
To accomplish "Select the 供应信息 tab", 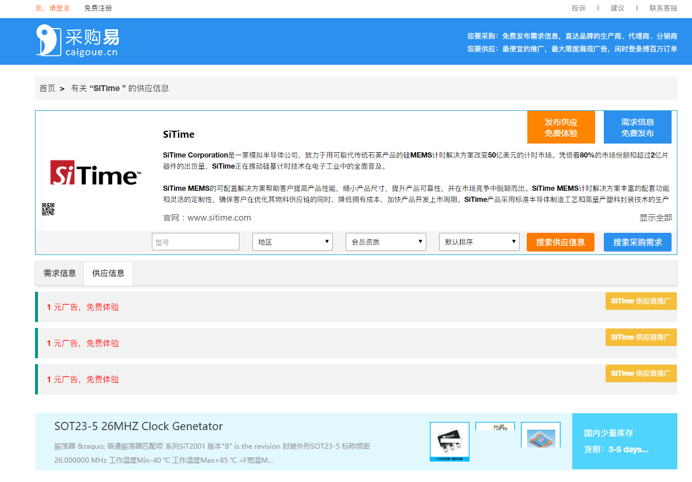I will (x=108, y=273).
